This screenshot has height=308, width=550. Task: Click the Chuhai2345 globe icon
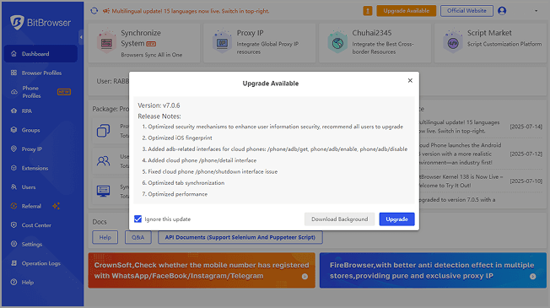coord(337,41)
